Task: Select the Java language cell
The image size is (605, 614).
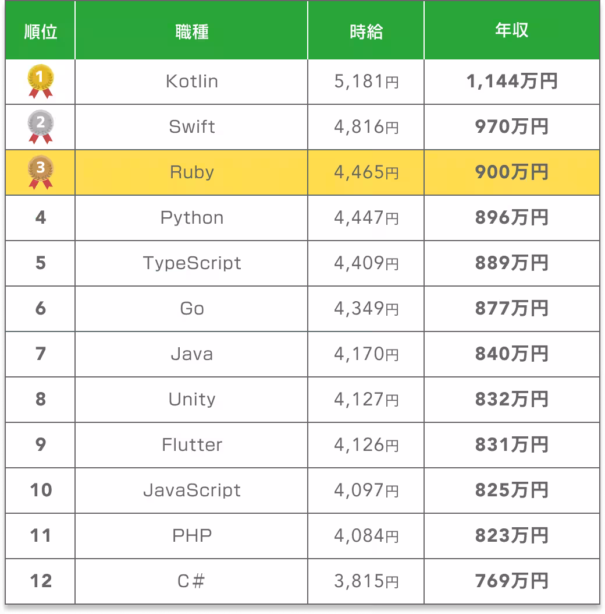Action: [191, 354]
